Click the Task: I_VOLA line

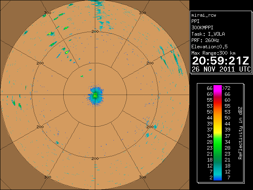tap(208, 34)
